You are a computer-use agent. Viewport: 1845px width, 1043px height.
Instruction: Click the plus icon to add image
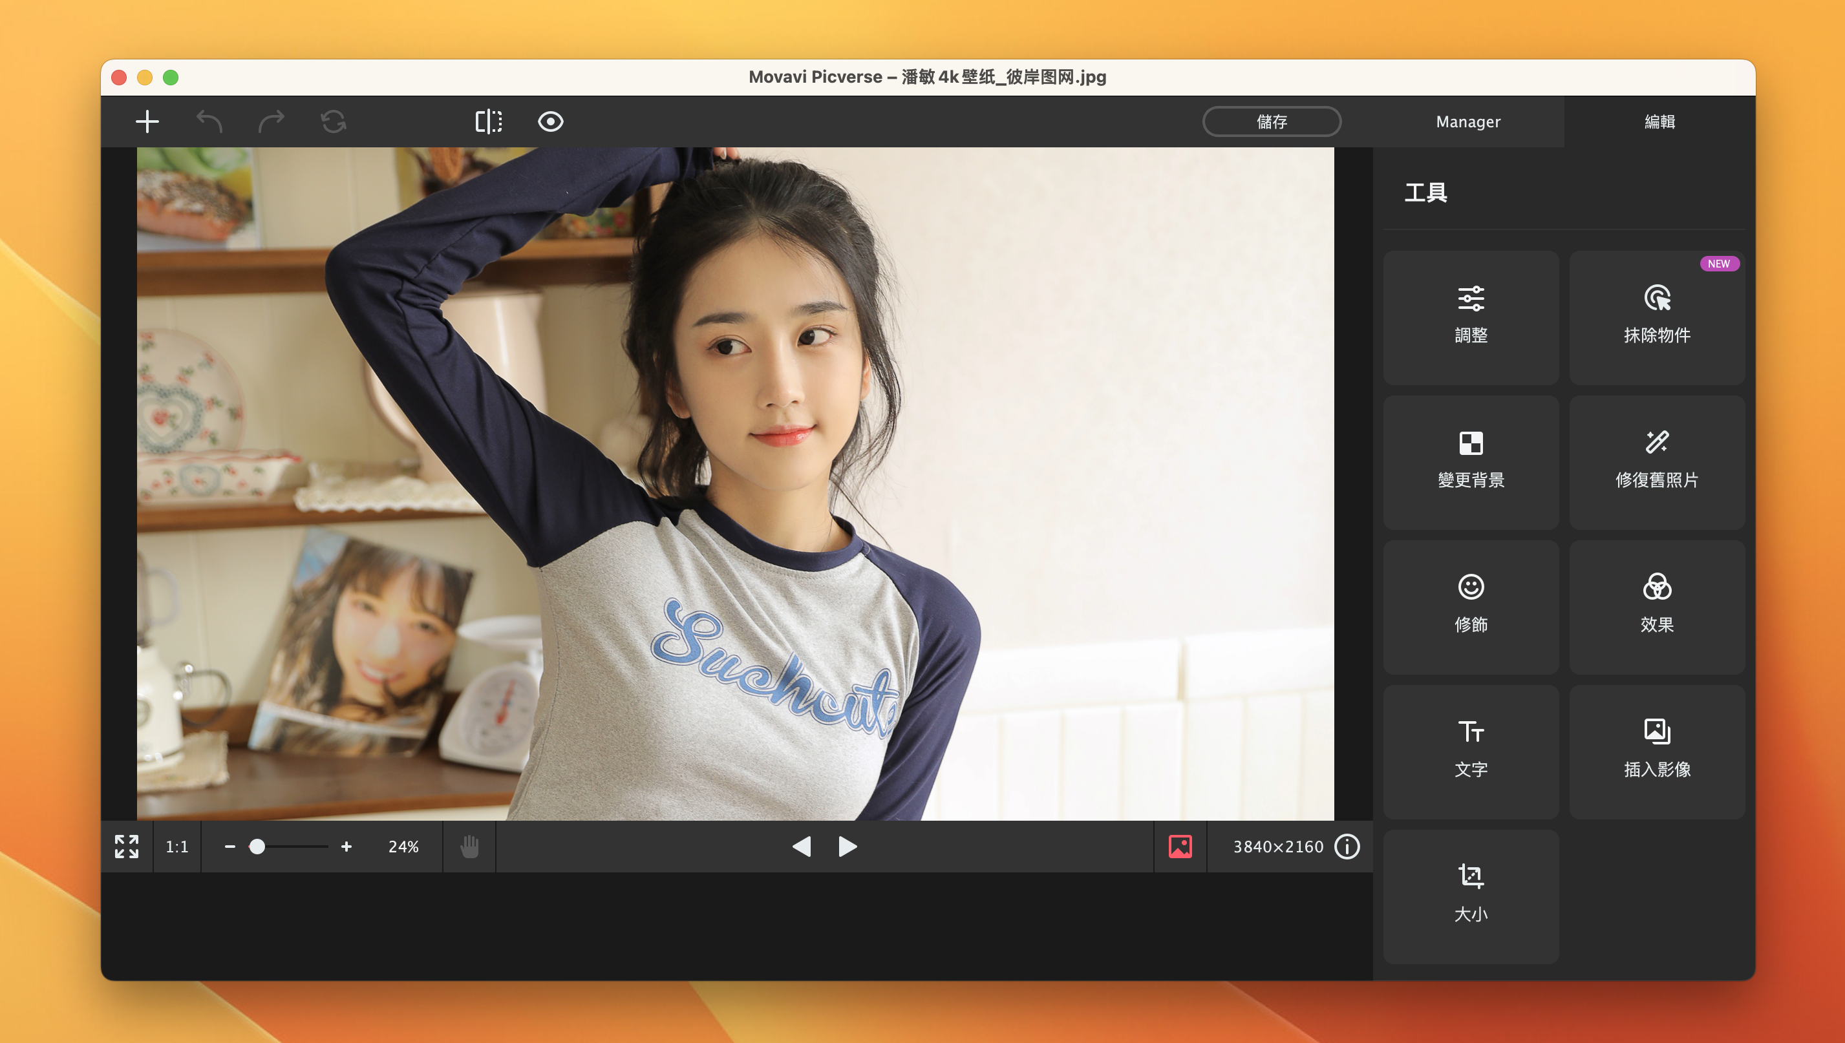tap(147, 121)
